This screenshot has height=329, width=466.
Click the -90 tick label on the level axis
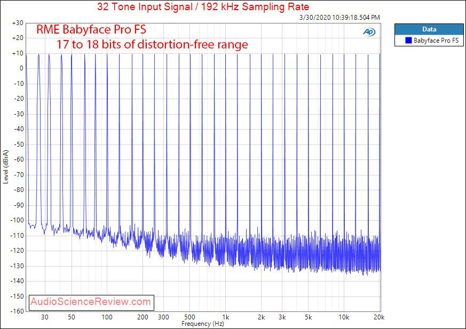pos(19,205)
